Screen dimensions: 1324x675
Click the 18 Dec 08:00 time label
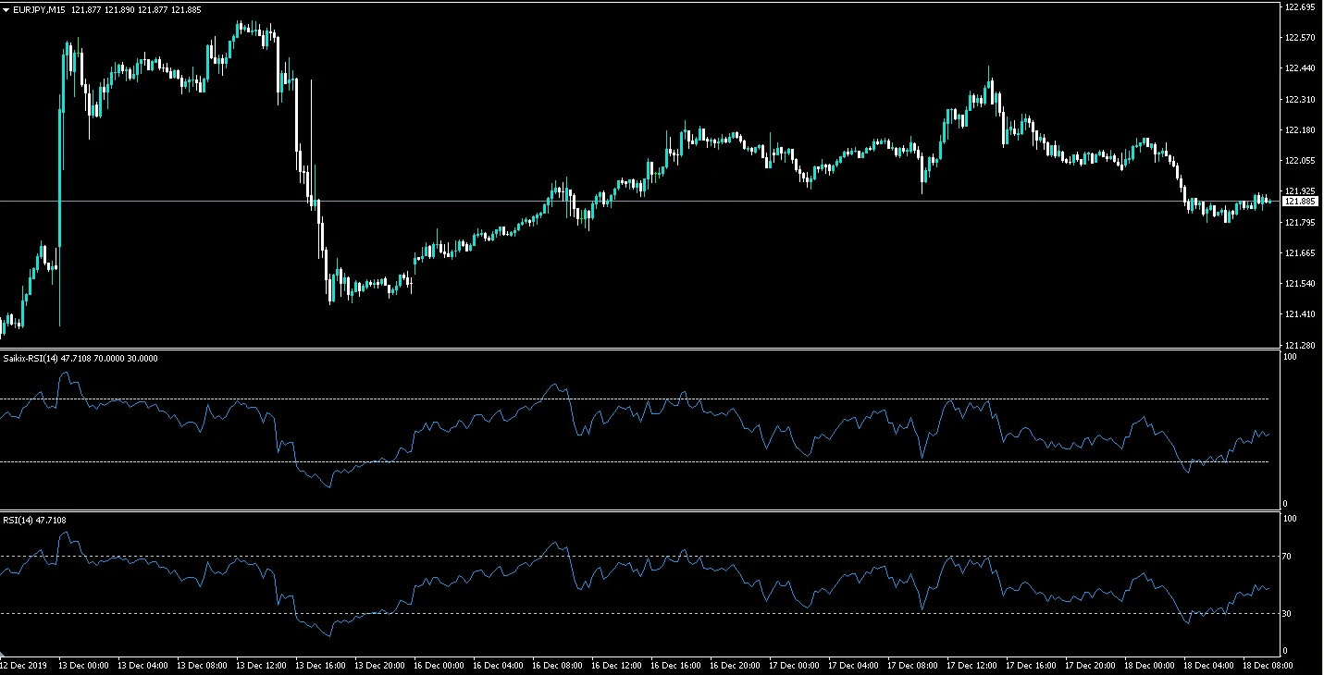1267,665
